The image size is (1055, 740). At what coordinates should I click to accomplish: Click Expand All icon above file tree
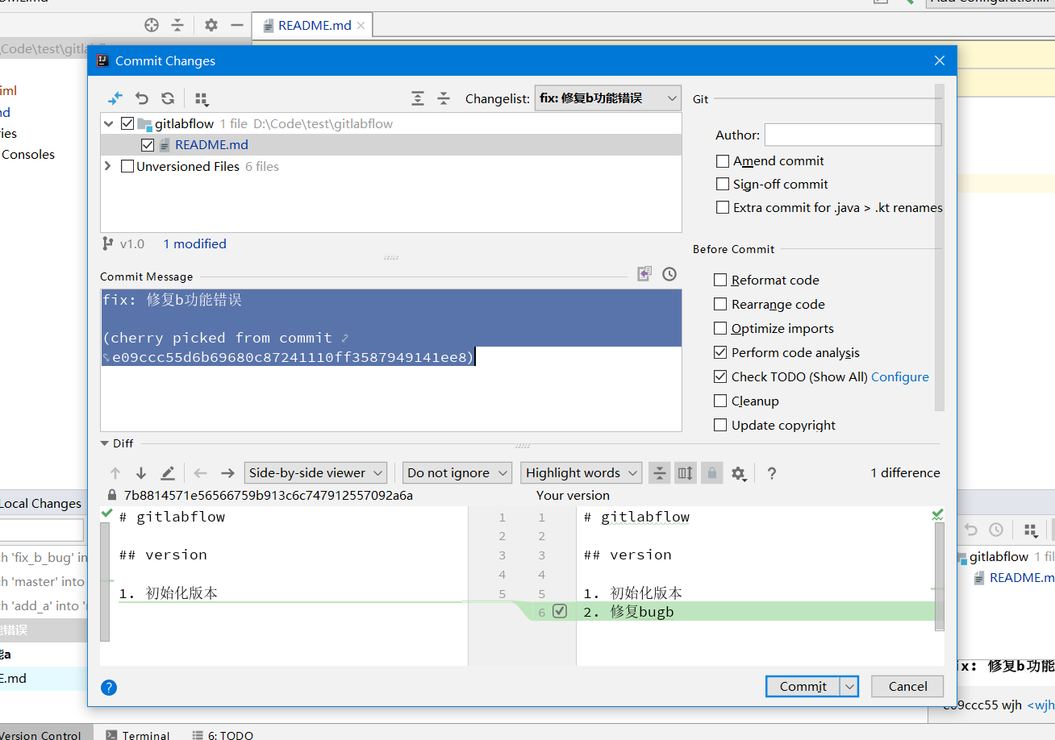coord(418,98)
